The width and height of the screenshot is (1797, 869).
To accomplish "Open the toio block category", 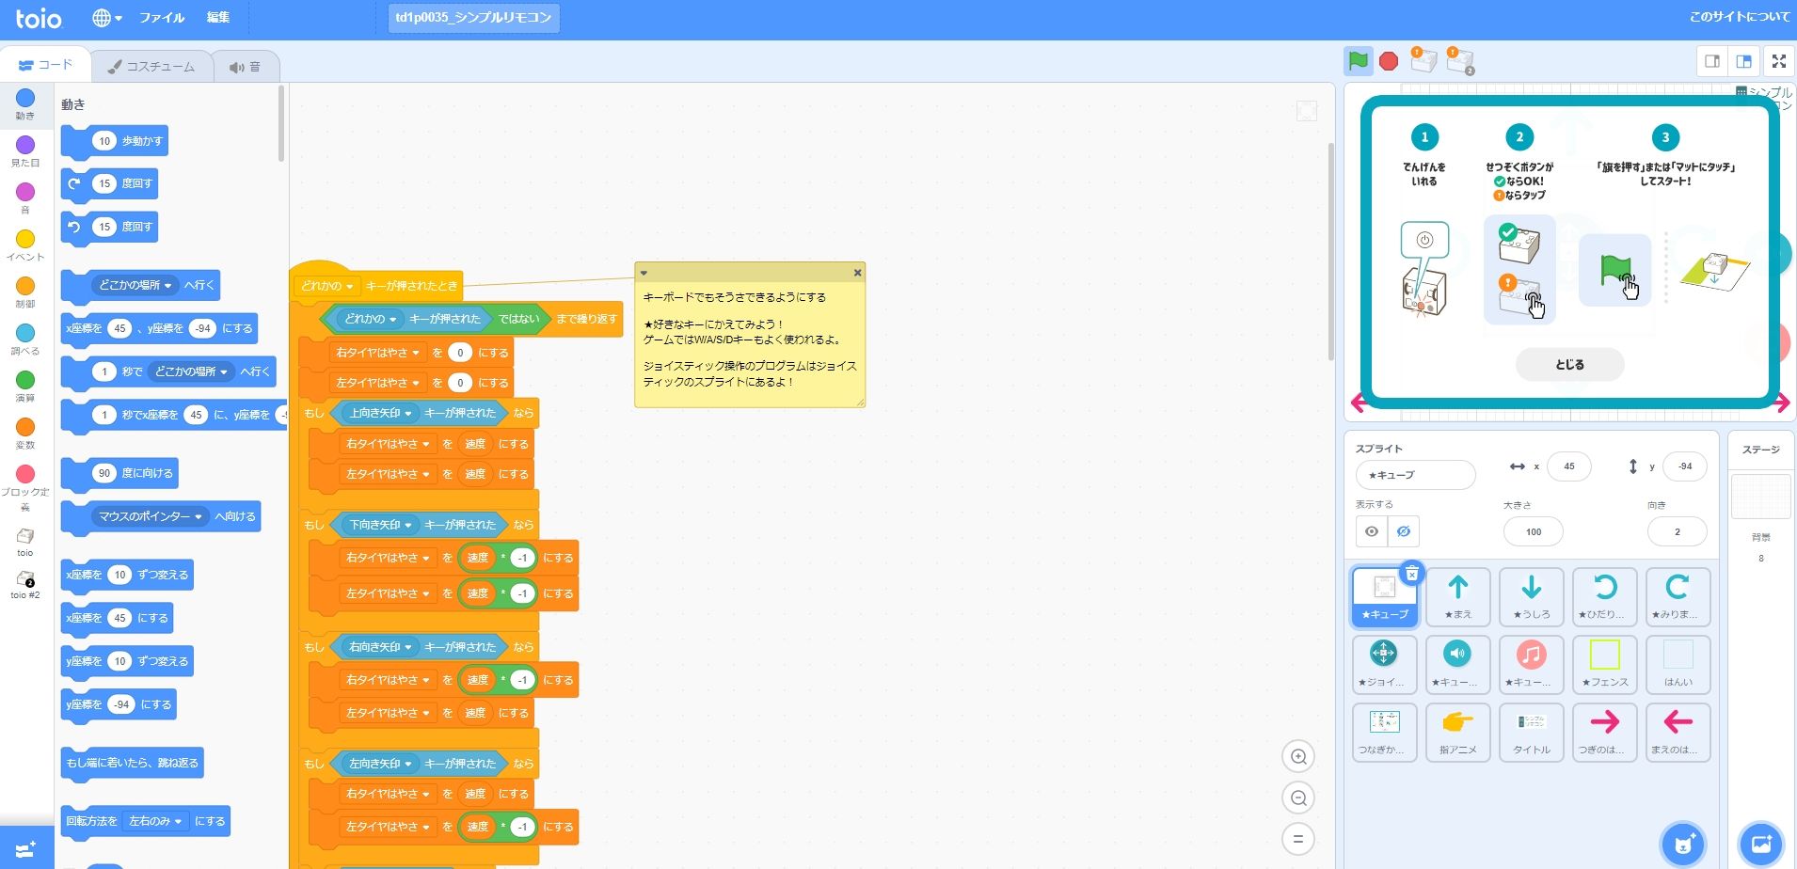I will 25,542.
